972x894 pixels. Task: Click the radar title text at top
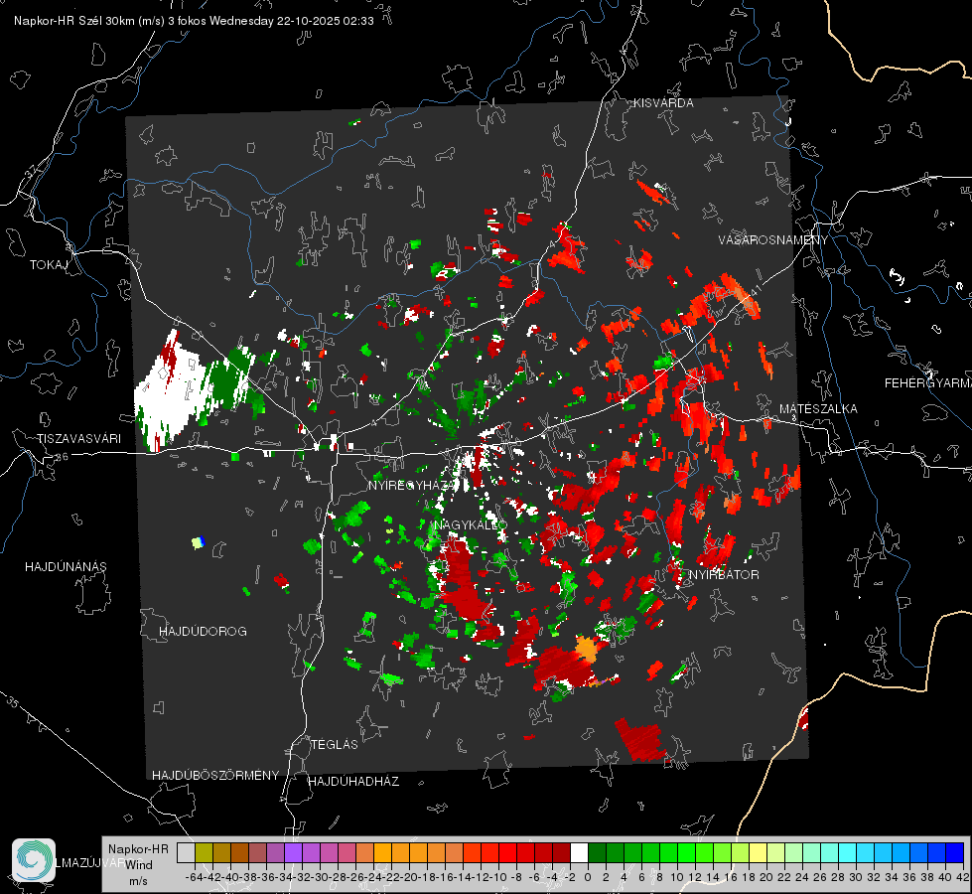[194, 21]
